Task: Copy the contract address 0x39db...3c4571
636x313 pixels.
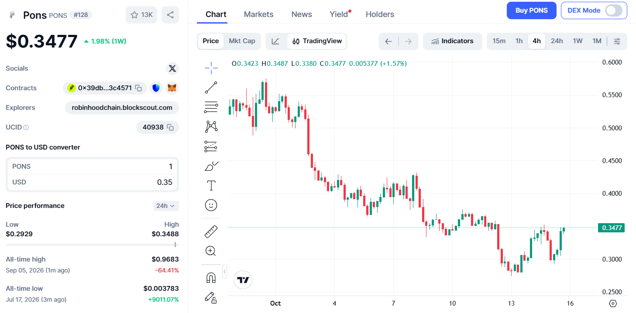Action: [138, 88]
